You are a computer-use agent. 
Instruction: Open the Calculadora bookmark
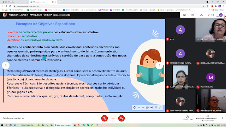coord(35,10)
